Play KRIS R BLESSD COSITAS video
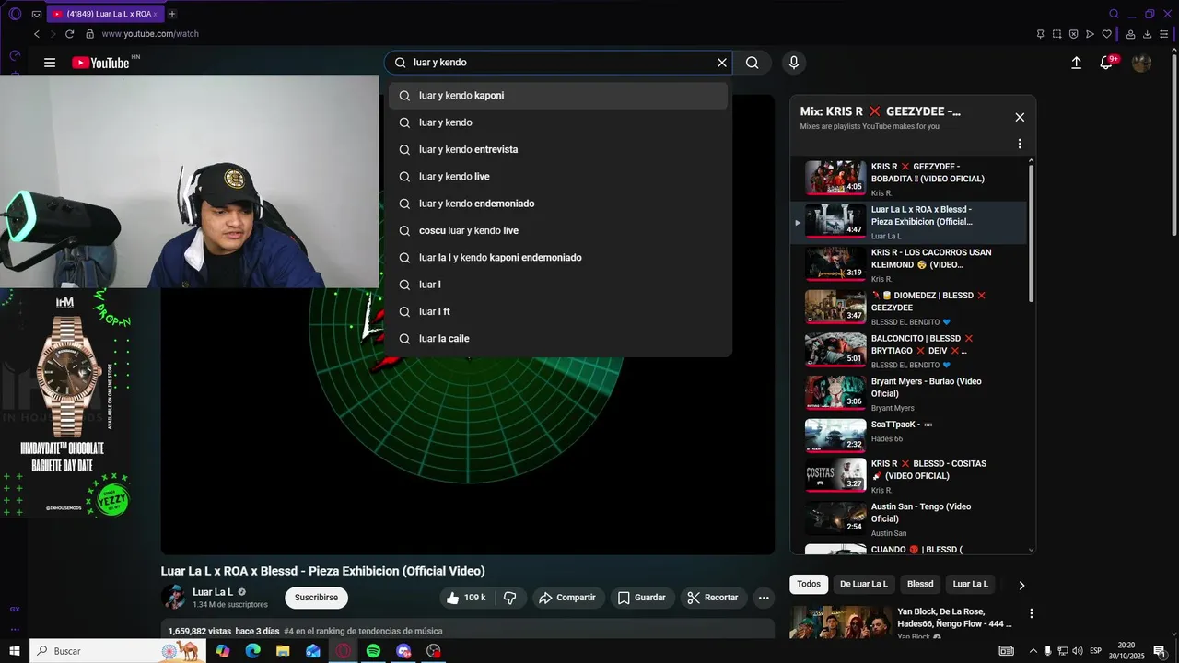 coord(908,476)
